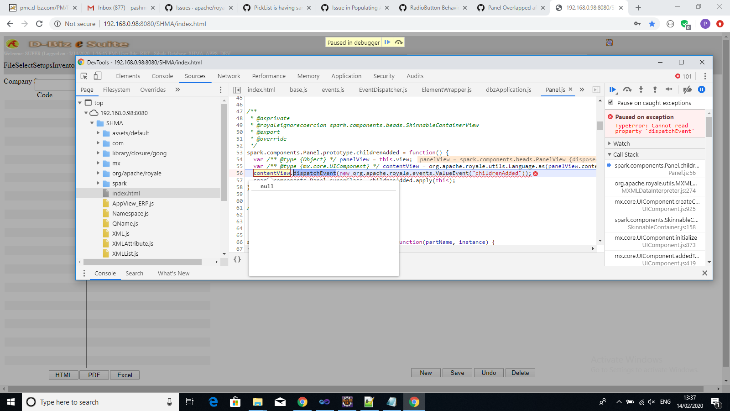Screen dimensions: 730x411
Task: Collapse the SHMA folder in the file tree
Action: pyautogui.click(x=92, y=123)
